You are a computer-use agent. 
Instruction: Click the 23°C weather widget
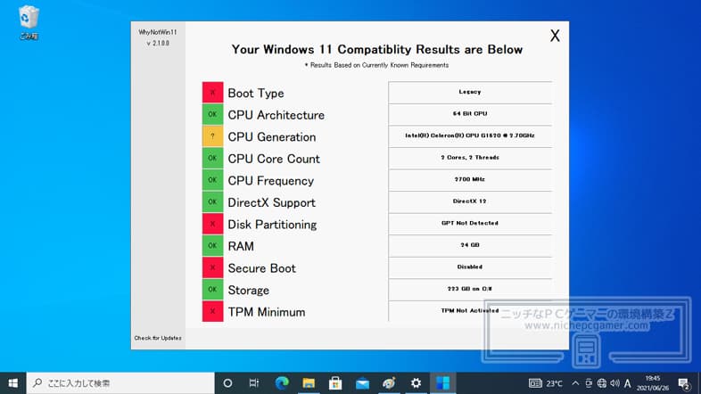[546, 383]
